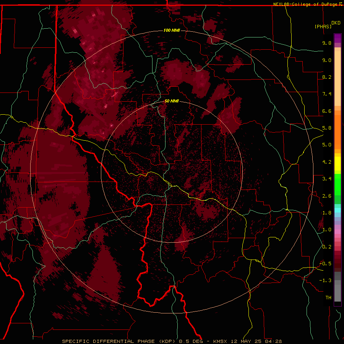The height and width of the screenshot is (344, 344).
Task: Click the Specific Differential Phase caption text
Action: [172, 341]
